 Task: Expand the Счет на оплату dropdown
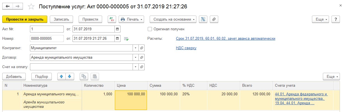135,67
